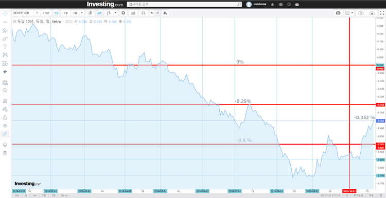Open the layout selector dropdown
The image size is (386, 198).
pos(349,13)
